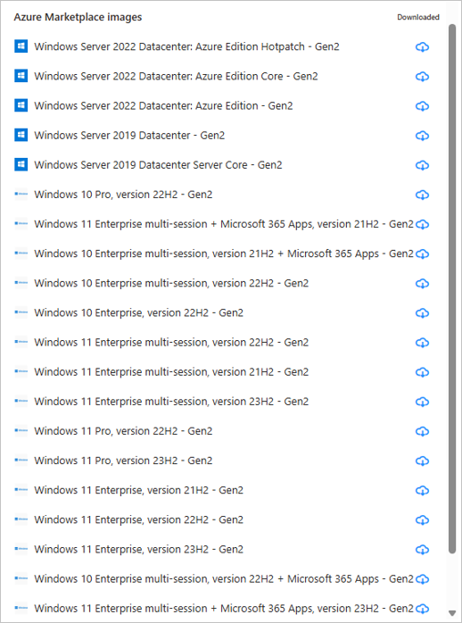Select Windows Server 2019 Datacenter - Gen2 text
The width and height of the screenshot is (462, 623).
pos(129,135)
